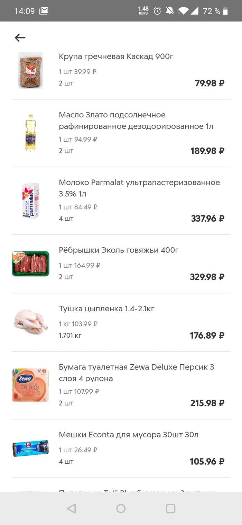Tap the Wi-Fi signal icon
Viewport: 242px width, 525px height.
(x=184, y=11)
